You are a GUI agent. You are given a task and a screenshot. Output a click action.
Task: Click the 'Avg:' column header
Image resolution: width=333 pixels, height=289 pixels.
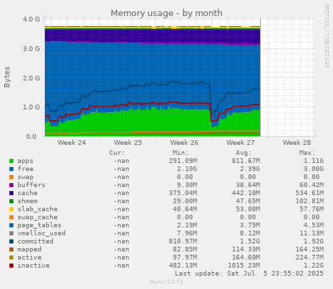coord(244,153)
